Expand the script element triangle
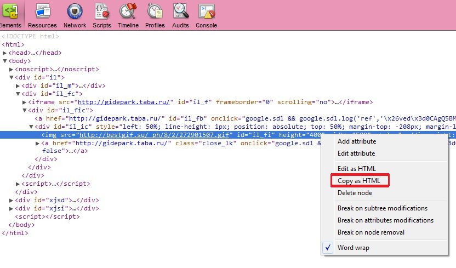This screenshot has width=456, height=268. click(18, 184)
